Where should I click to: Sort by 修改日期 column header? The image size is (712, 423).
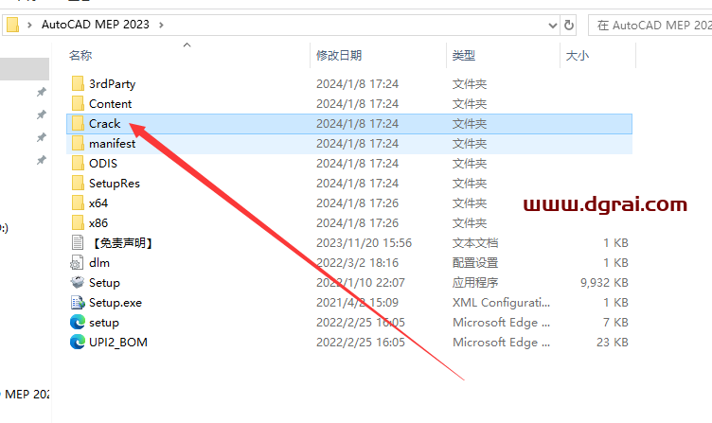339,56
